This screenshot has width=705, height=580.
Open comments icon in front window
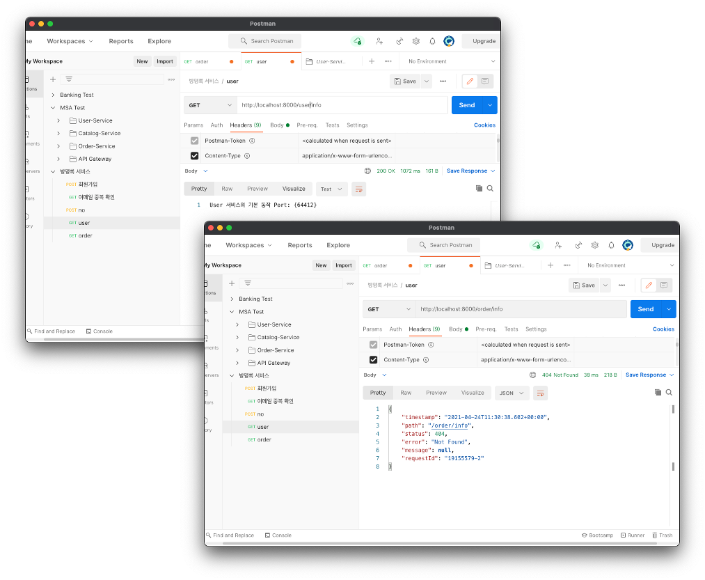point(664,285)
